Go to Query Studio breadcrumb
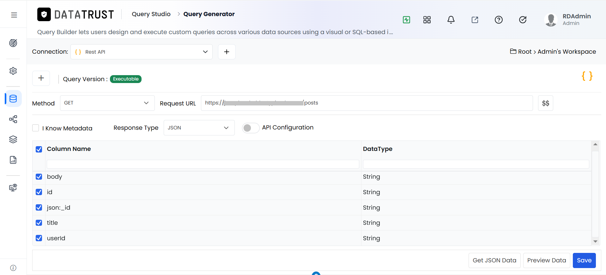Viewport: 606px width, 275px height. point(151,14)
